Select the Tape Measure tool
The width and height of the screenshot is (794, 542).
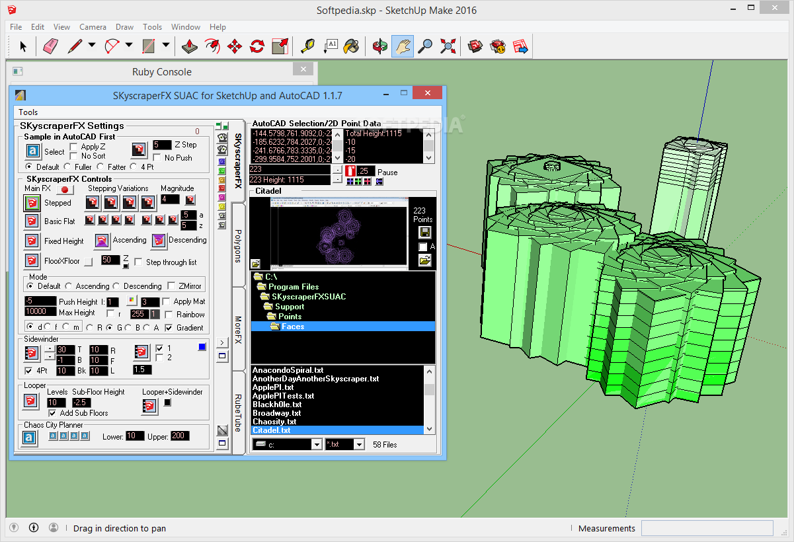[308, 46]
